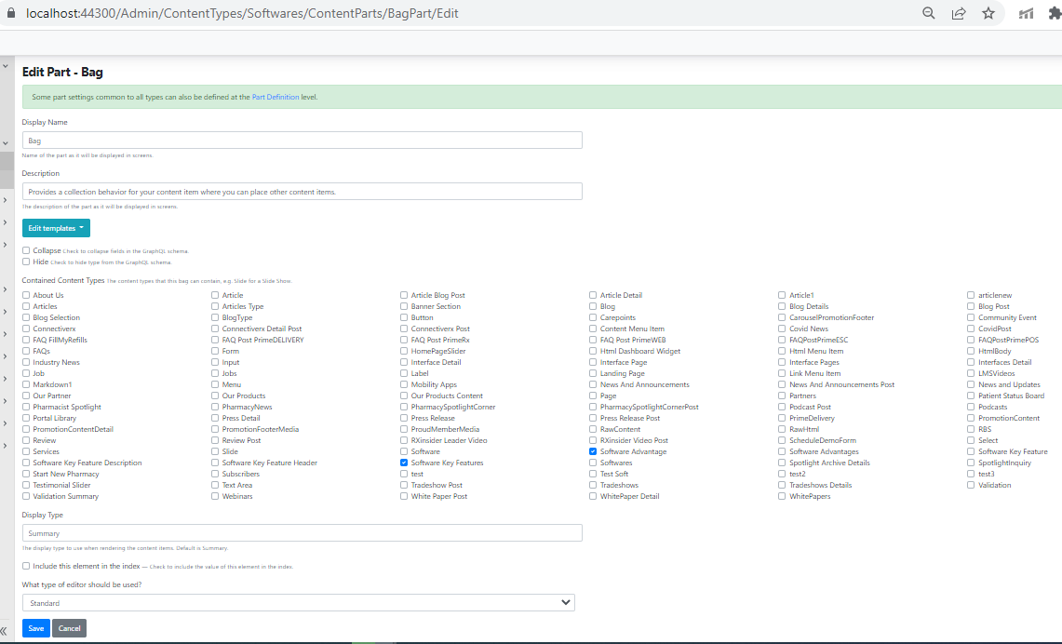Click the PharmacySpotlightCornerPost label
Screen dimensions: 1062x644
point(649,407)
